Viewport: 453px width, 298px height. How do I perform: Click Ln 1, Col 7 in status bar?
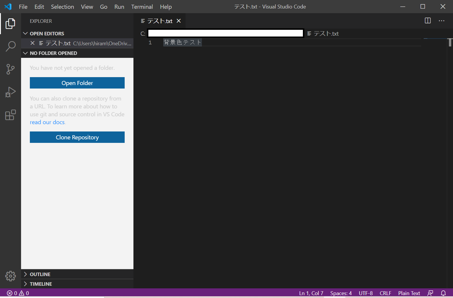click(311, 293)
